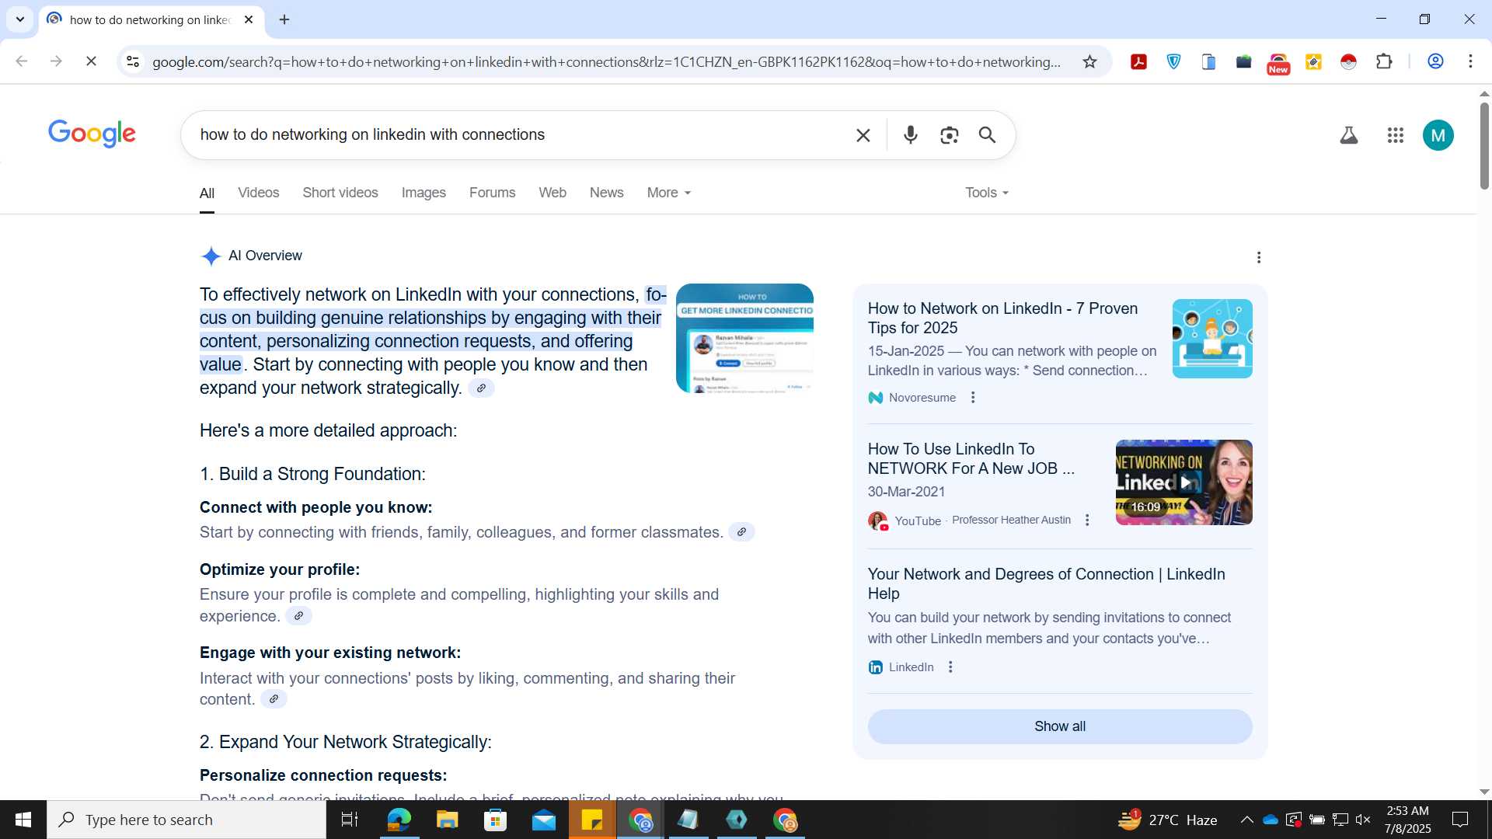Screen dimensions: 1492x839
Task: Switch to the News tab
Action: 606,193
